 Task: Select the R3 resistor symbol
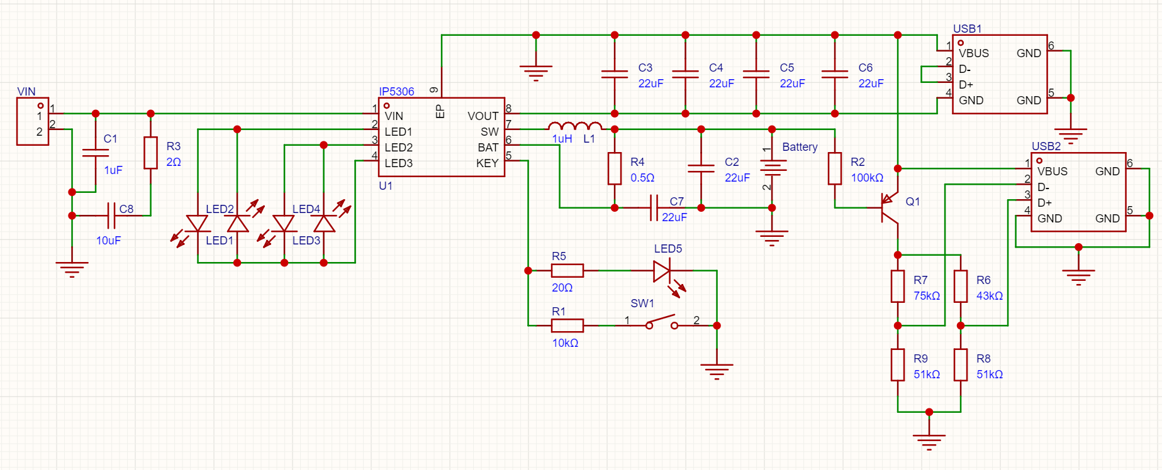[150, 153]
